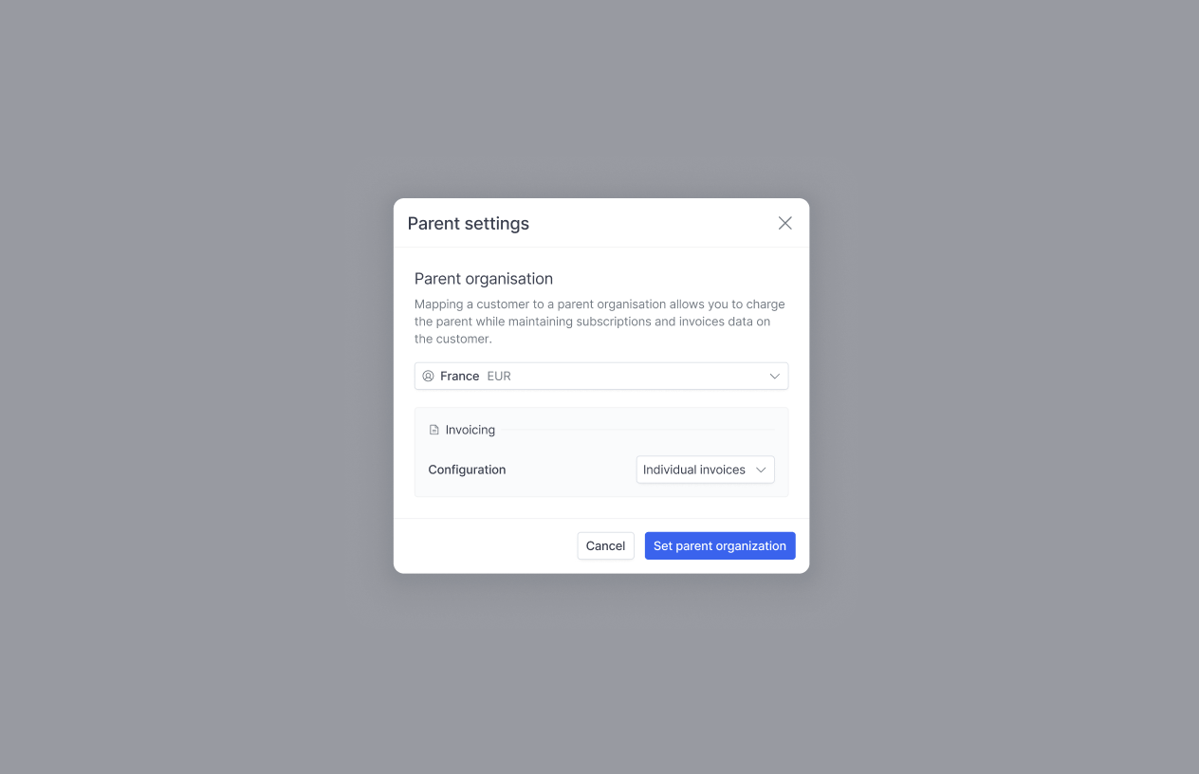Screen dimensions: 1199x774
Task: Click the Configuration field label
Action: coord(467,470)
